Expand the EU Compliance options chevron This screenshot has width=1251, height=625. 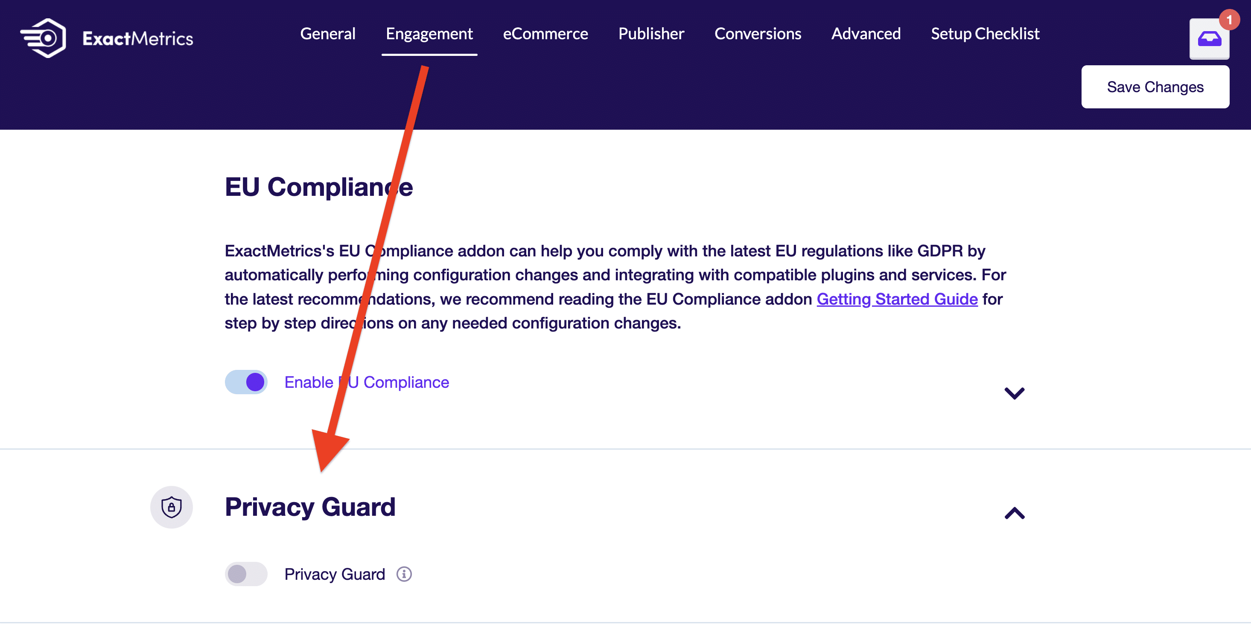[x=1014, y=392]
